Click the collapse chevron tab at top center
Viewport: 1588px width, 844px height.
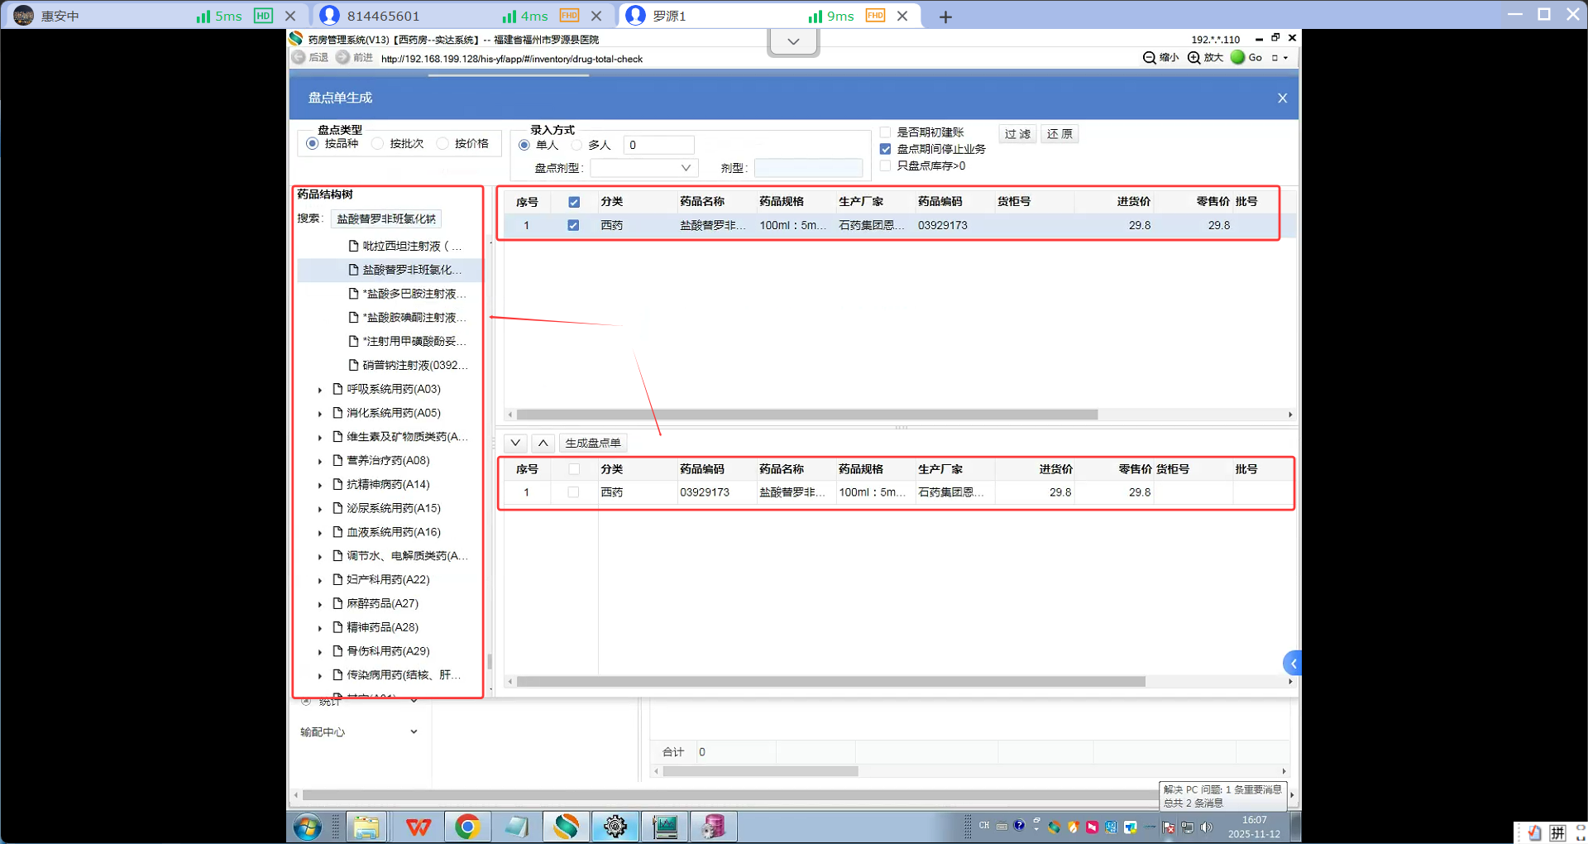pyautogui.click(x=793, y=41)
